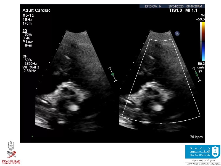
Task: Click the green 3D orientation marker between the images
Action: (x=112, y=74)
